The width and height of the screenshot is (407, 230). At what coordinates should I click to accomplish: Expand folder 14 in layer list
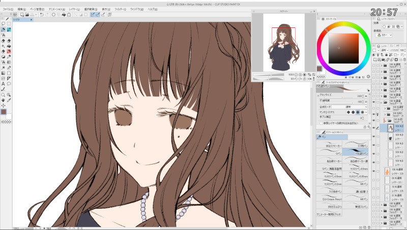coord(382,205)
